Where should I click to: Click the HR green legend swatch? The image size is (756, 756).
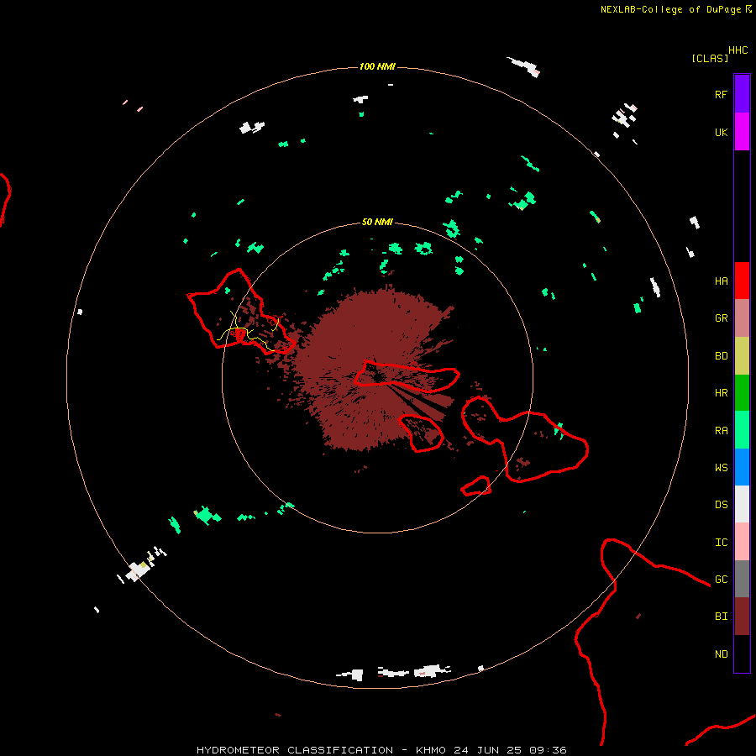click(742, 393)
